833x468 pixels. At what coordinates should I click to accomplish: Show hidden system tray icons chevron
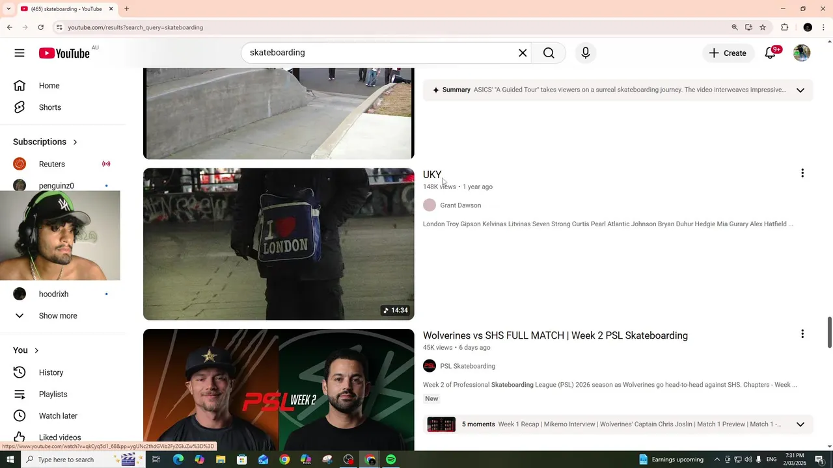[x=717, y=460]
